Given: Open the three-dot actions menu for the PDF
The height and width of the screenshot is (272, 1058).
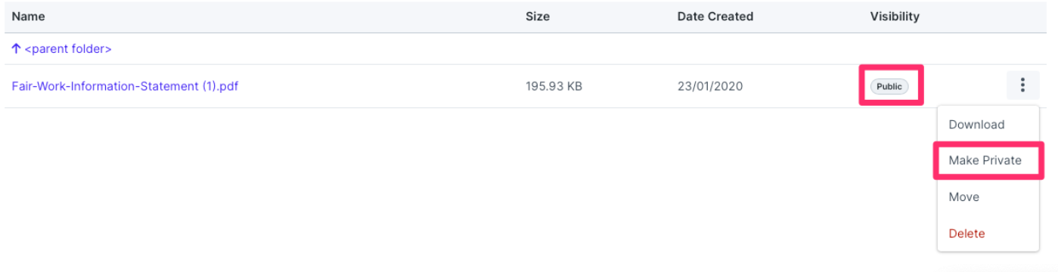Looking at the screenshot, I should point(1022,85).
